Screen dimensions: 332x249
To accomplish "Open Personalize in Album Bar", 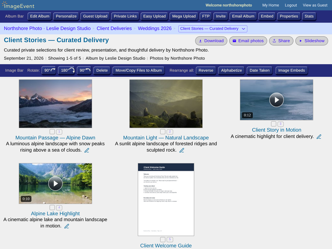I will click(66, 16).
